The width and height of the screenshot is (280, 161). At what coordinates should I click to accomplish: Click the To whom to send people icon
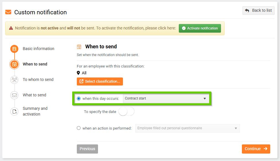pos(14,80)
